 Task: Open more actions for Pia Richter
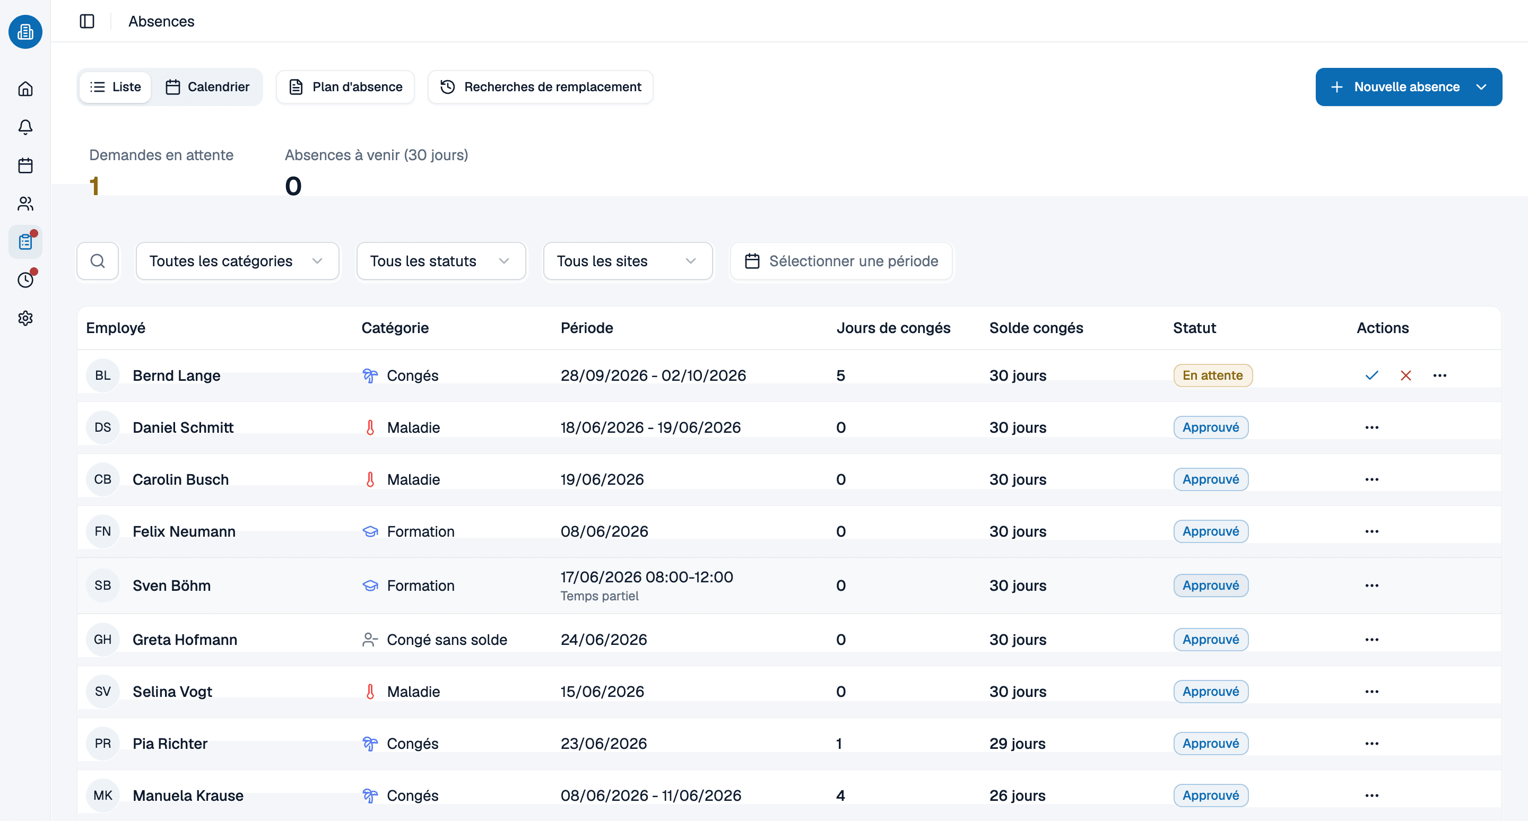1372,744
